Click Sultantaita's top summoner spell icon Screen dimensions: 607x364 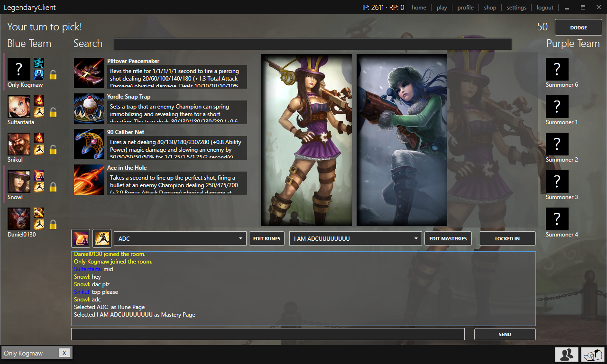click(39, 100)
